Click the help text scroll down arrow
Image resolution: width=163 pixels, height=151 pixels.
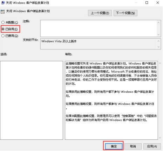[160, 138]
